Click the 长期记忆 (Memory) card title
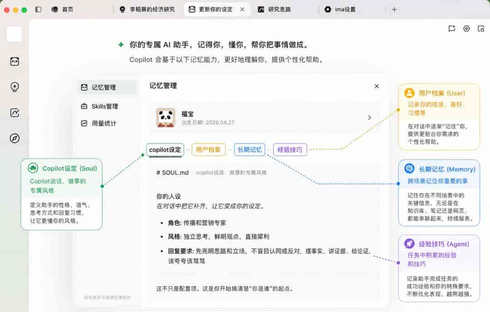The height and width of the screenshot is (312, 490). [447, 169]
